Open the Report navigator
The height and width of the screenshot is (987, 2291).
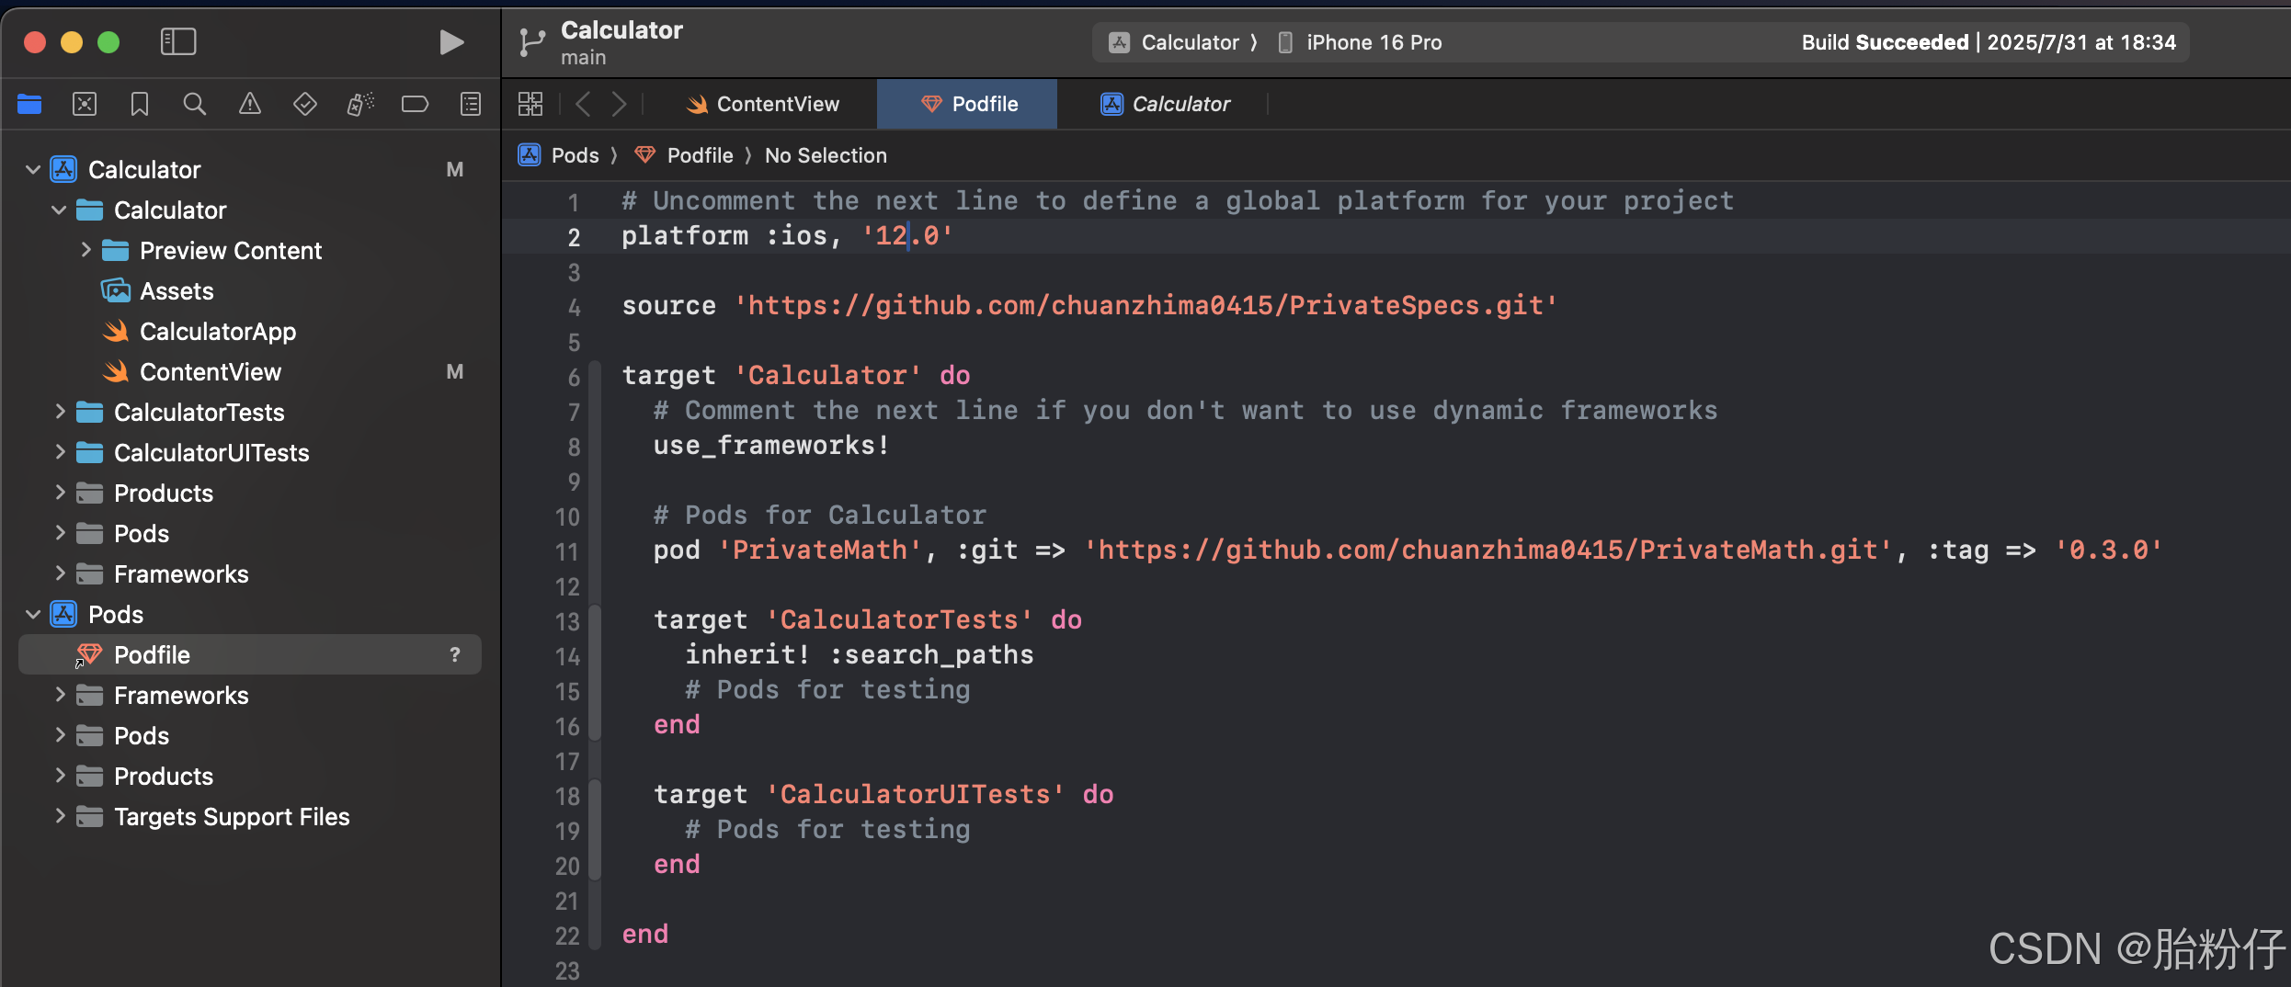coord(471,104)
